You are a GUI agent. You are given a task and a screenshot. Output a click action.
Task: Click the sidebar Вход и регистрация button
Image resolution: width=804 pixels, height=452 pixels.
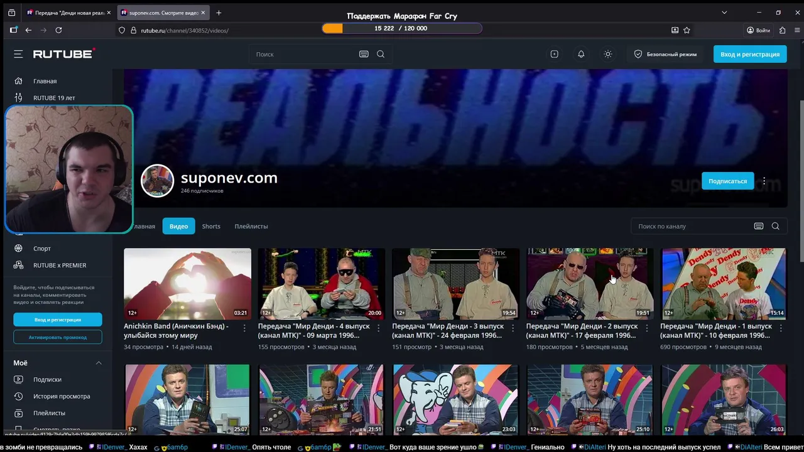[x=58, y=320]
